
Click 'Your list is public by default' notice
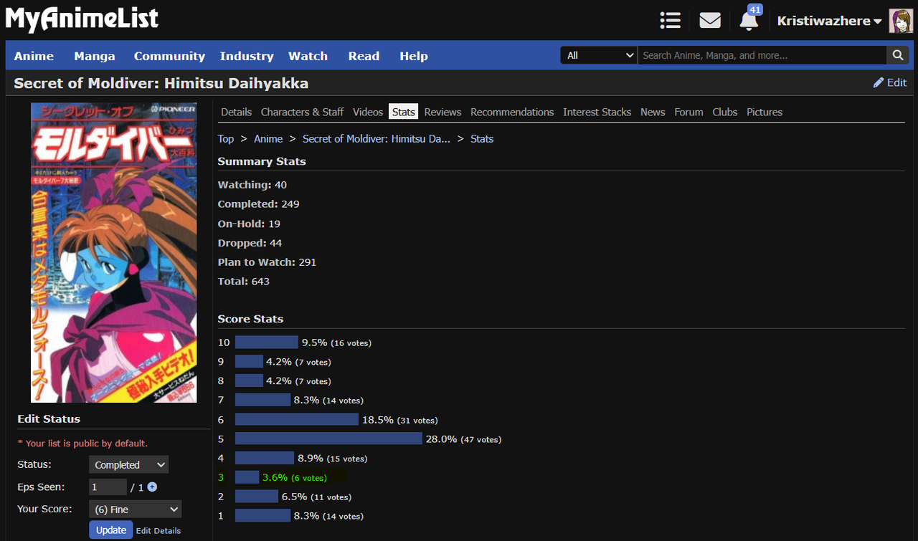pos(82,444)
